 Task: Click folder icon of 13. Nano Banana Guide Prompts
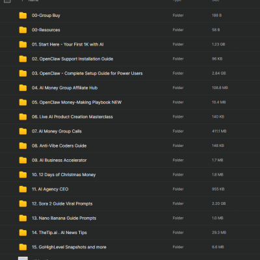pyautogui.click(x=23, y=218)
